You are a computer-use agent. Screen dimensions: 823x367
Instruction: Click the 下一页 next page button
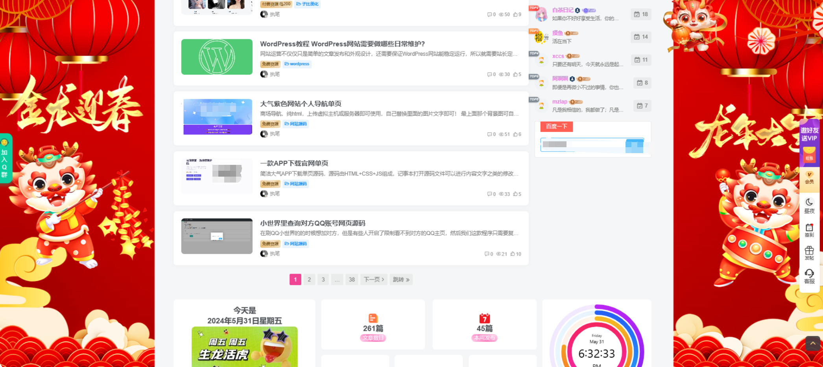tap(374, 279)
